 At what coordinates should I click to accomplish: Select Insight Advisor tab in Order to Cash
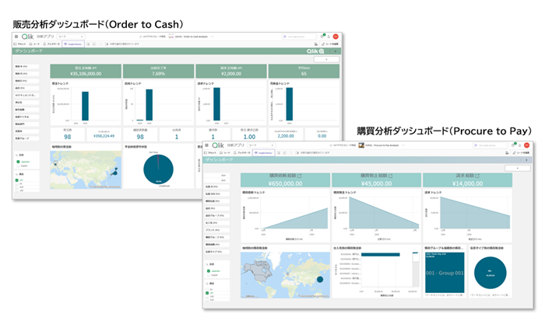70,44
